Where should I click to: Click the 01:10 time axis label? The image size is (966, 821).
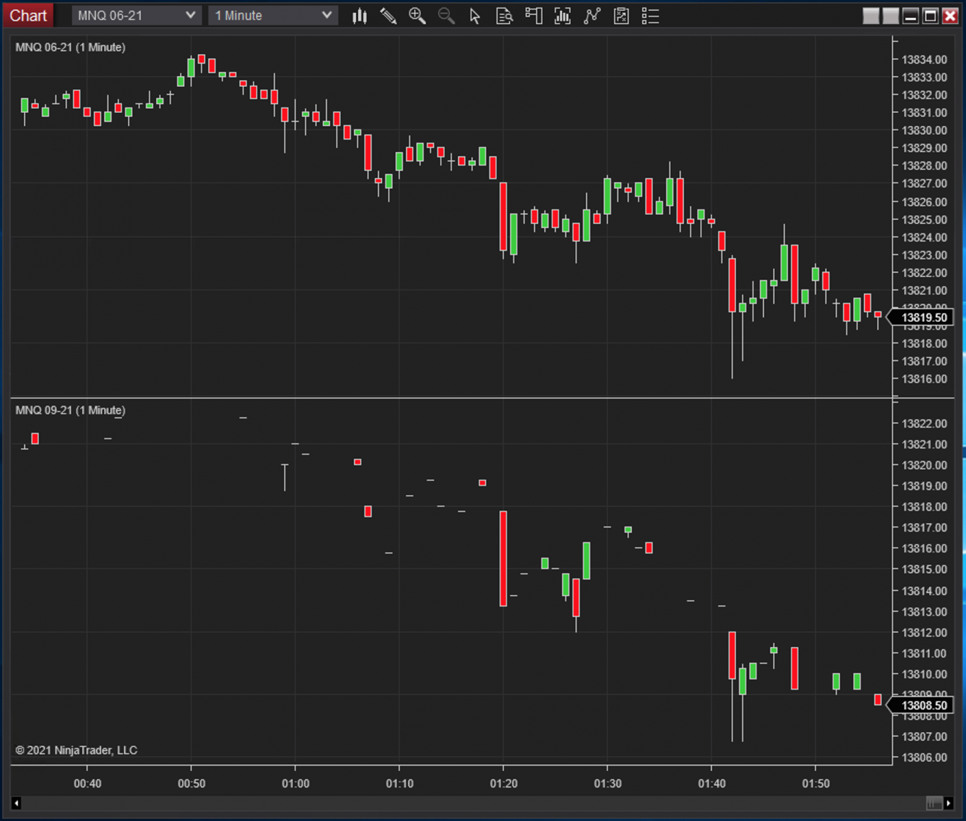point(400,783)
